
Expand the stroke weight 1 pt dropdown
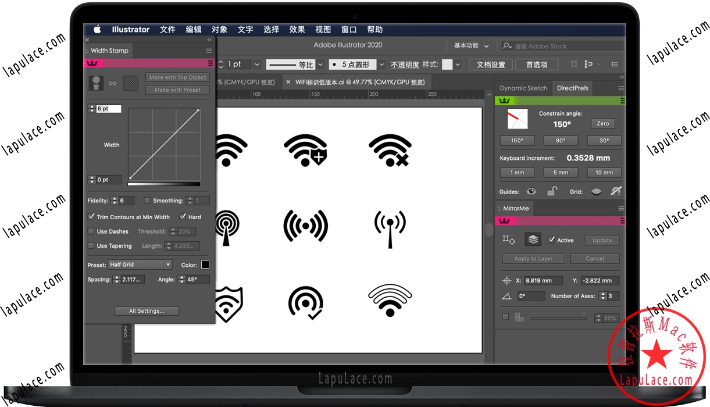256,64
